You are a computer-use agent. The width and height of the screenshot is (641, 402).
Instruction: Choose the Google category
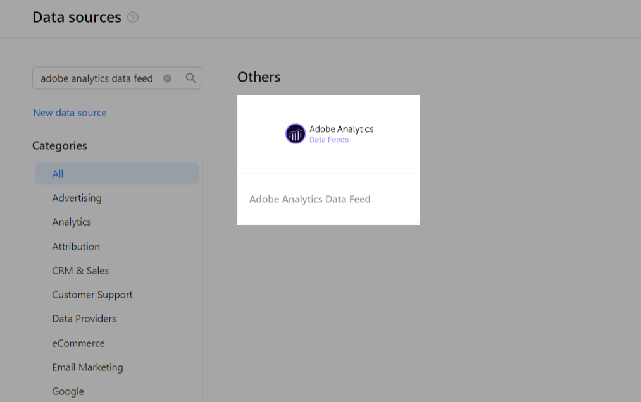point(68,391)
